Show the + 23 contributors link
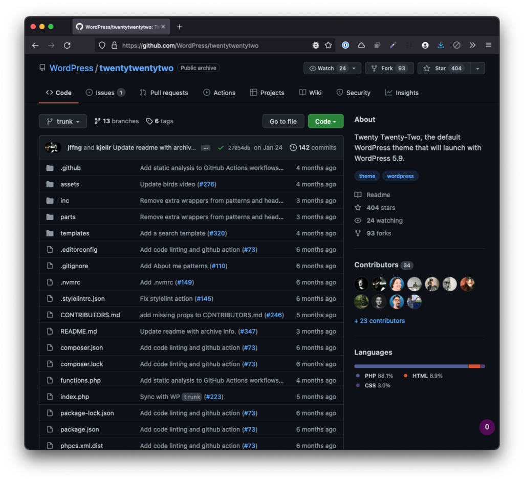The image size is (524, 482). click(380, 320)
